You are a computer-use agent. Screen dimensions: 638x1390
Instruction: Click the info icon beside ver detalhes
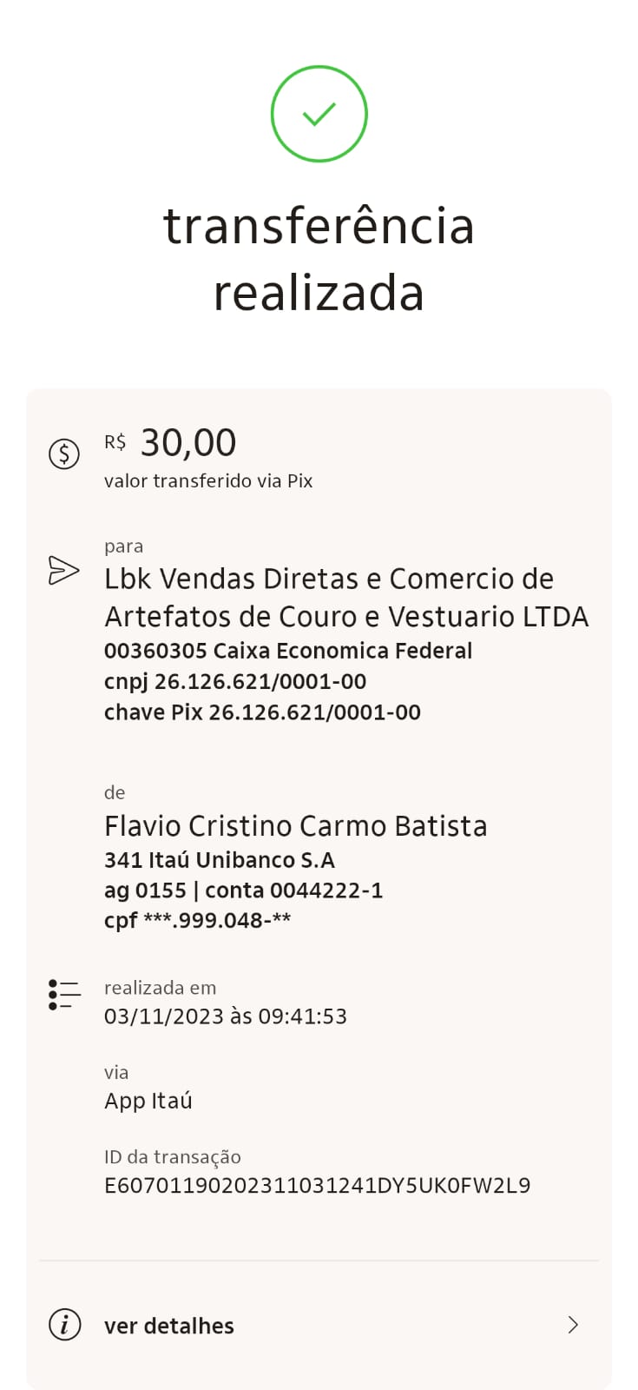64,1325
